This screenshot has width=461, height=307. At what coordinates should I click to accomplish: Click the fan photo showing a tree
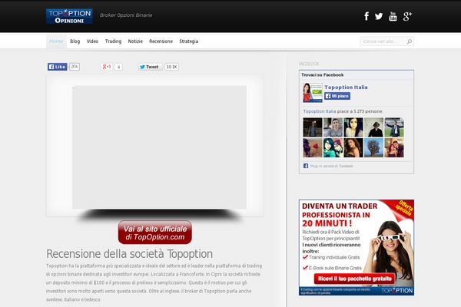[374, 148]
